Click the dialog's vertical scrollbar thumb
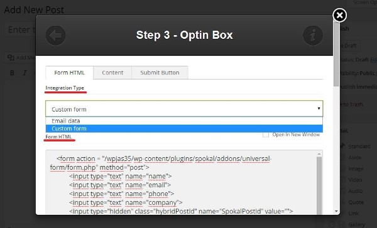Screen dimensions: 377x228 (336, 54)
